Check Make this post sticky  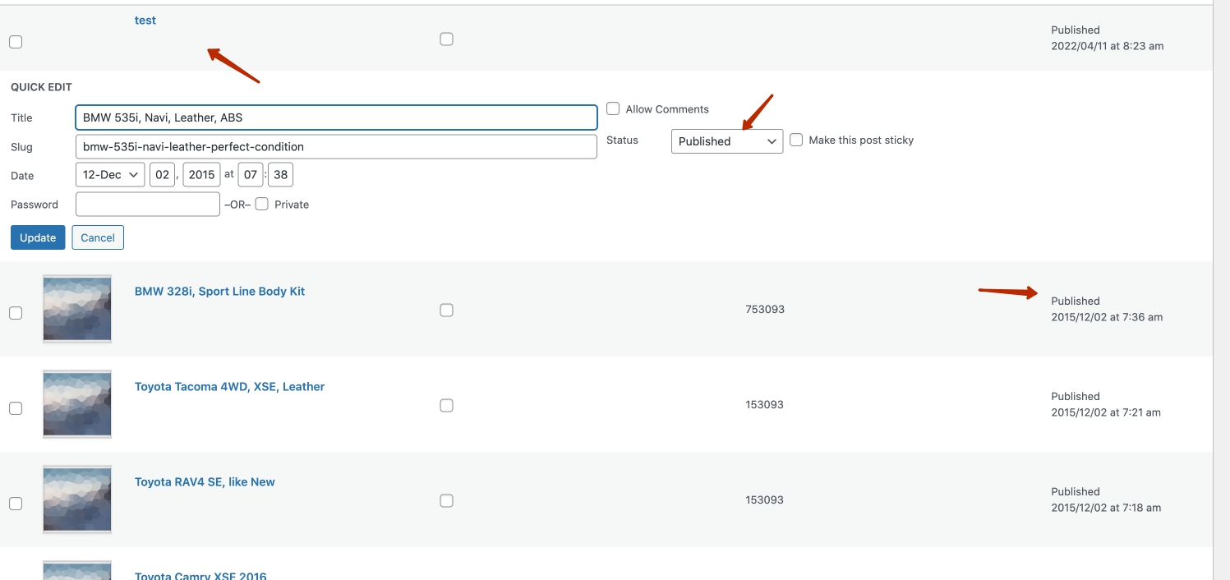pos(796,140)
